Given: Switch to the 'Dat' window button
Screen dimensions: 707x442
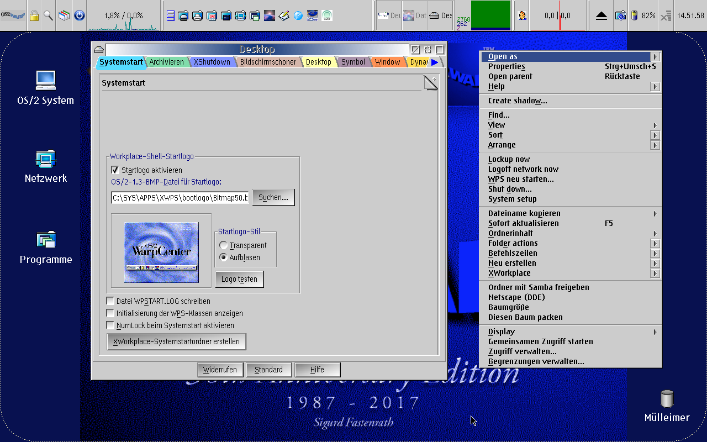Looking at the screenshot, I should 415,15.
